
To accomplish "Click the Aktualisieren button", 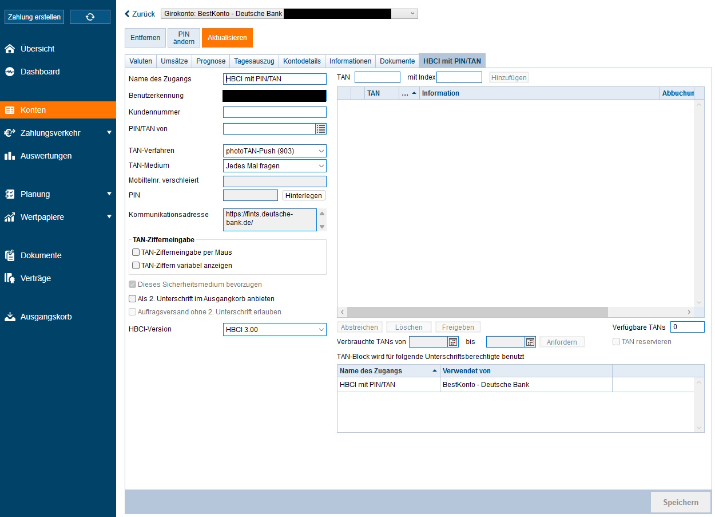I will tap(227, 38).
